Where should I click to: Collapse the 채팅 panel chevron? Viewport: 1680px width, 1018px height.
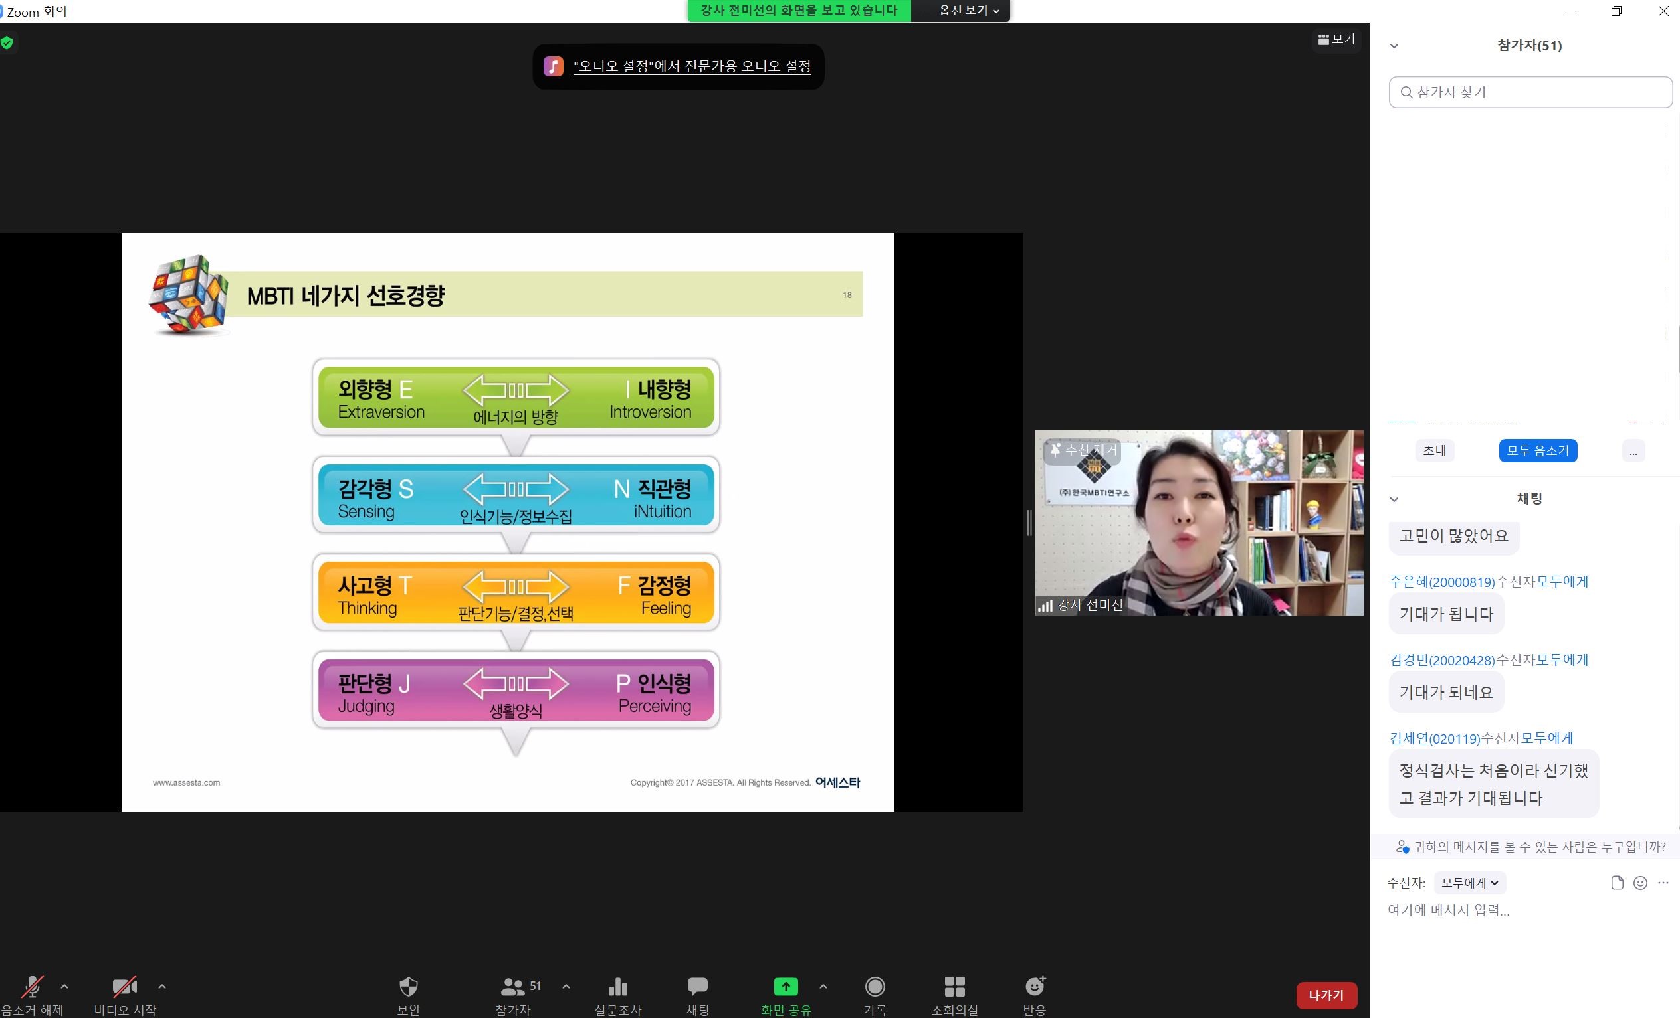point(1394,499)
